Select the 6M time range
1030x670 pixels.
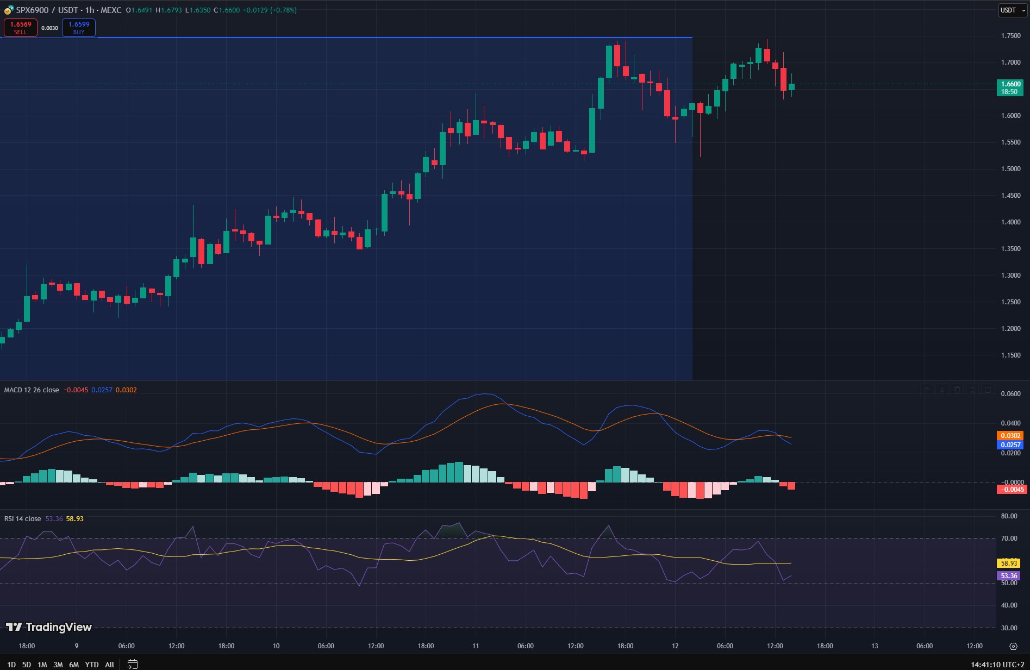click(74, 664)
